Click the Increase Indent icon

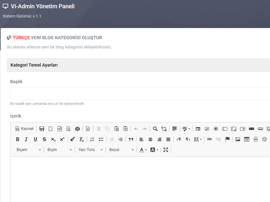point(120,139)
